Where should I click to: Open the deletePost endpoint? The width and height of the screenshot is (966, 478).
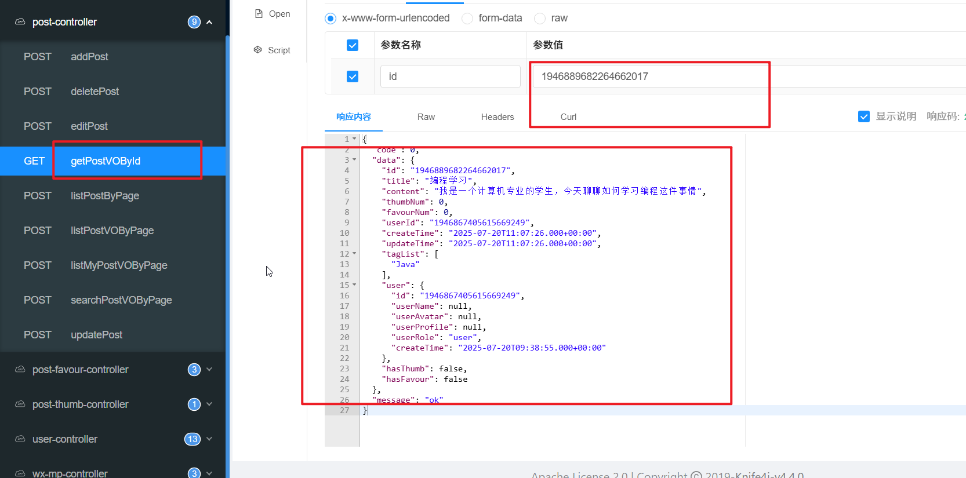click(95, 92)
